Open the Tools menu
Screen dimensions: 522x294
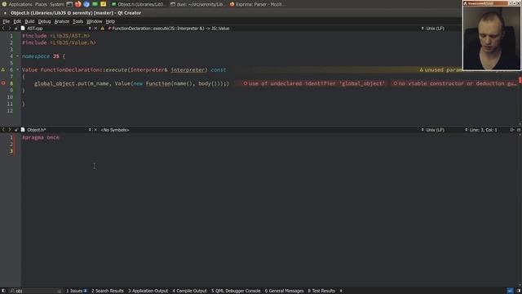(x=78, y=21)
